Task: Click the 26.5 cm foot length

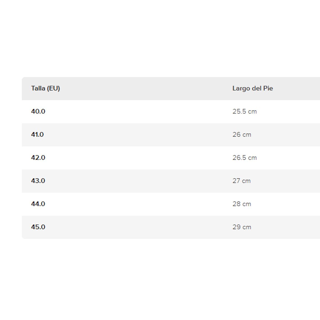Action: pyautogui.click(x=245, y=158)
